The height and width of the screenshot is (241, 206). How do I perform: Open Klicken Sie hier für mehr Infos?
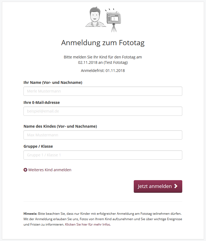click(88, 225)
